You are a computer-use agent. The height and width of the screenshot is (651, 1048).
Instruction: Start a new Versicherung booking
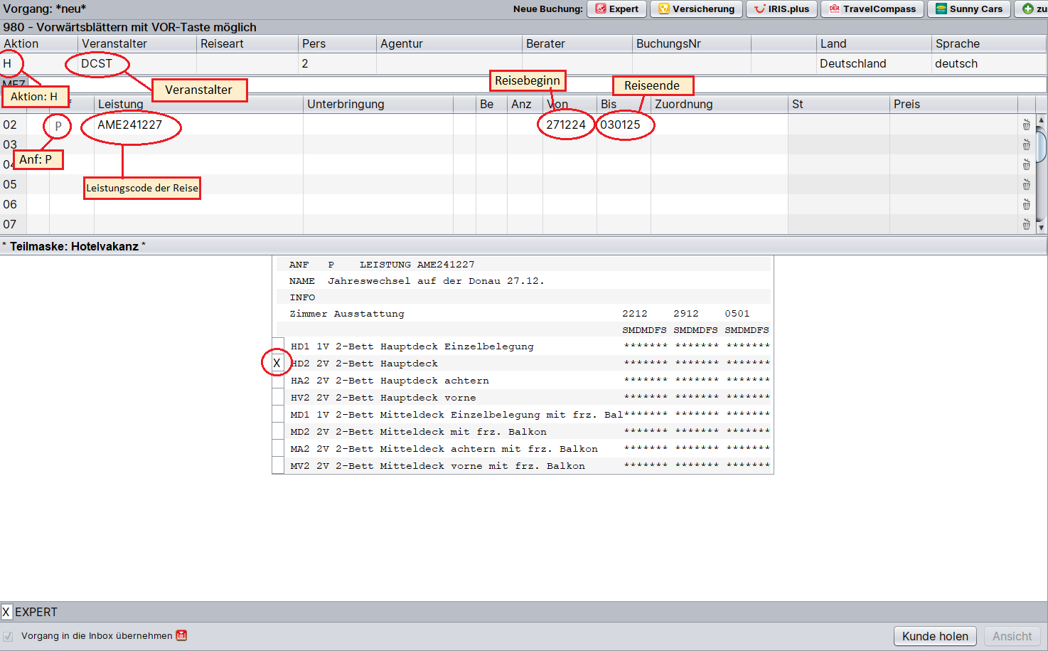[x=696, y=9]
